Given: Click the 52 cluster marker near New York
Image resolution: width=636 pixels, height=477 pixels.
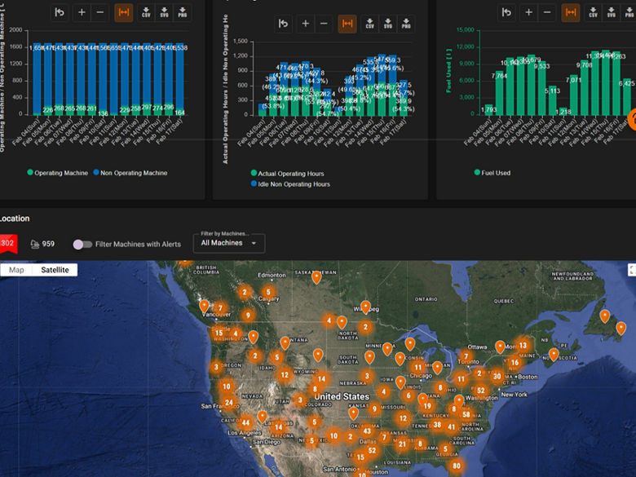Looking at the screenshot, I should (x=480, y=391).
